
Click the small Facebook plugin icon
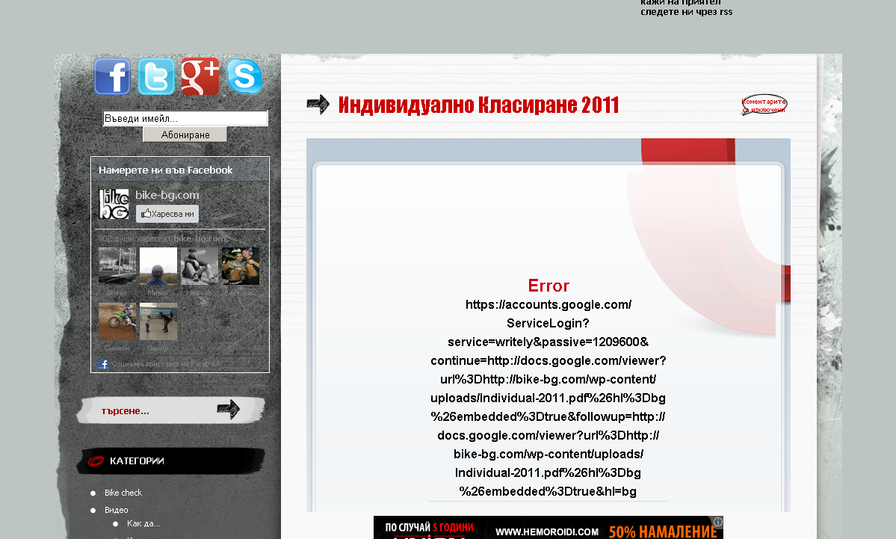click(104, 364)
